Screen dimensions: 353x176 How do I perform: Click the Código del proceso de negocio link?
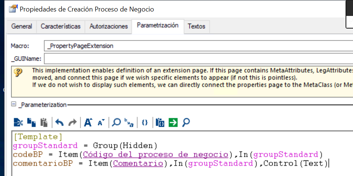(x=155, y=155)
